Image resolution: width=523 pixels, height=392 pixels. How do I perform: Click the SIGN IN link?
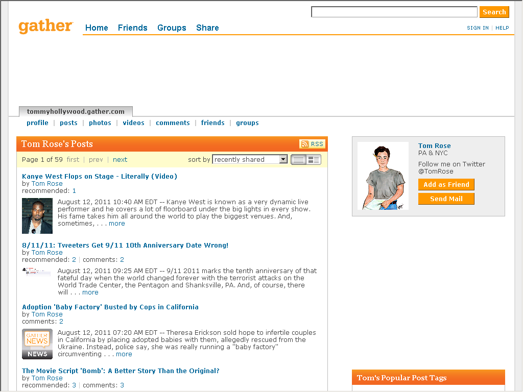(x=478, y=28)
